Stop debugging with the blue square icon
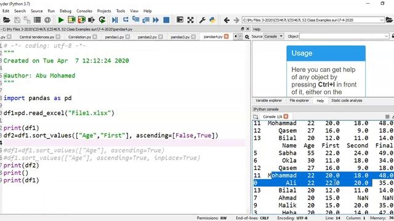Image resolution: width=394 pixels, height=221 pixels. click(x=166, y=20)
